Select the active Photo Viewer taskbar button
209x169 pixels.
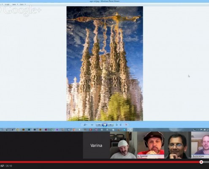click(x=130, y=130)
